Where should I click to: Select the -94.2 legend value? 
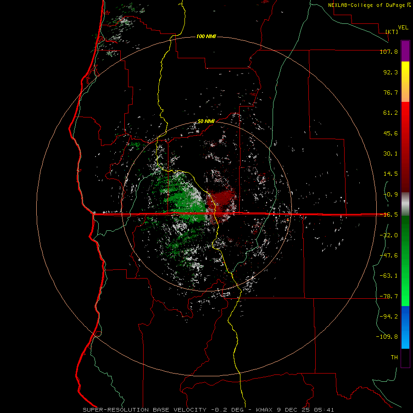tap(389, 317)
